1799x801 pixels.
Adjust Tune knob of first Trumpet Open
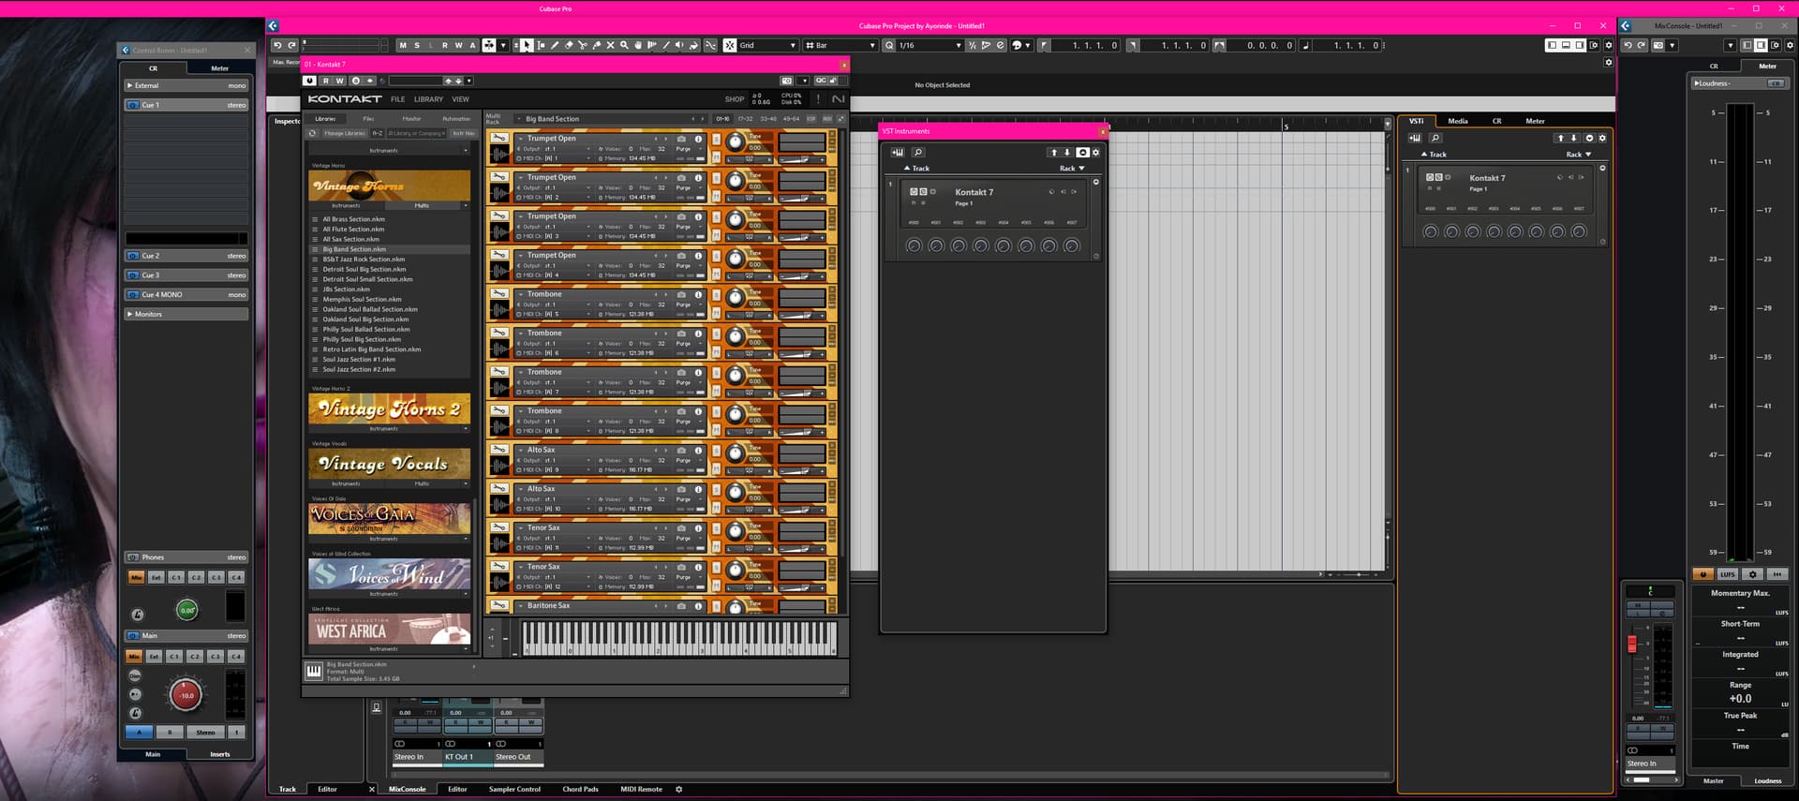click(x=736, y=141)
